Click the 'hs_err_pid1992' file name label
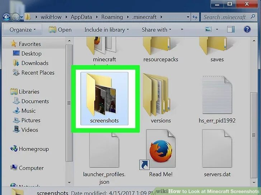The width and height of the screenshot is (261, 195). [x=217, y=121]
